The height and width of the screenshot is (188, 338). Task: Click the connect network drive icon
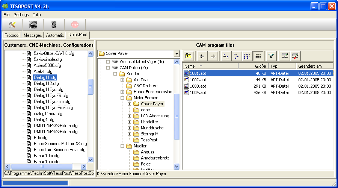tap(285, 56)
